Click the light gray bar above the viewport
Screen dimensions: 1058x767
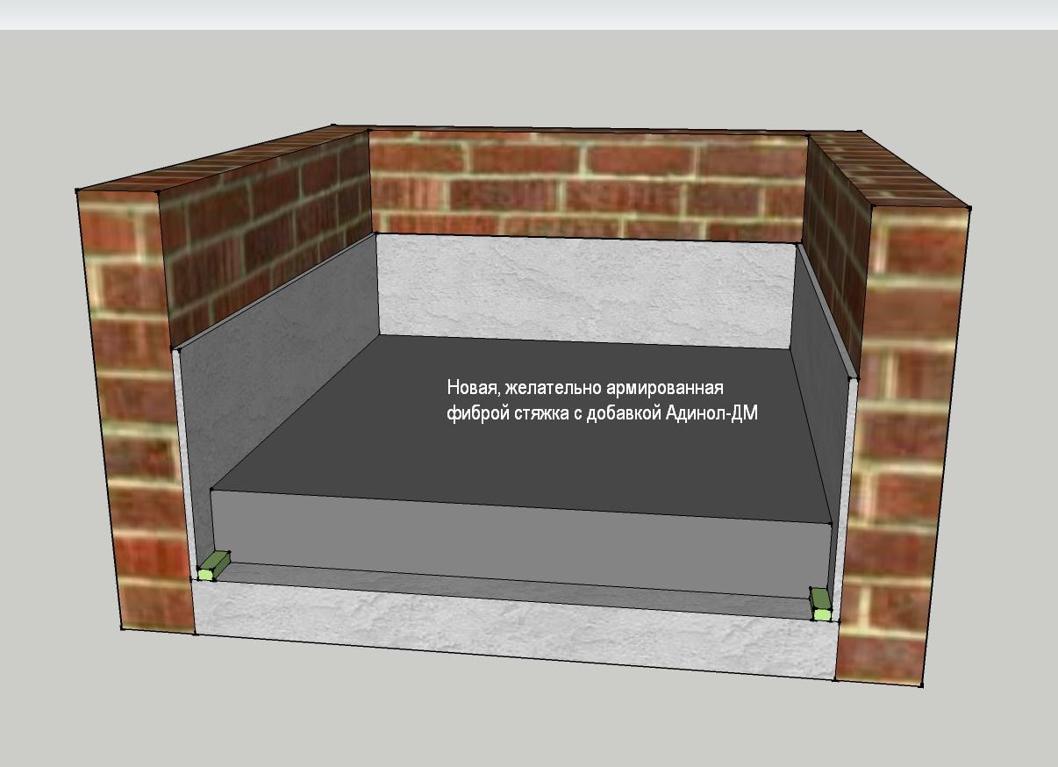pos(529,14)
